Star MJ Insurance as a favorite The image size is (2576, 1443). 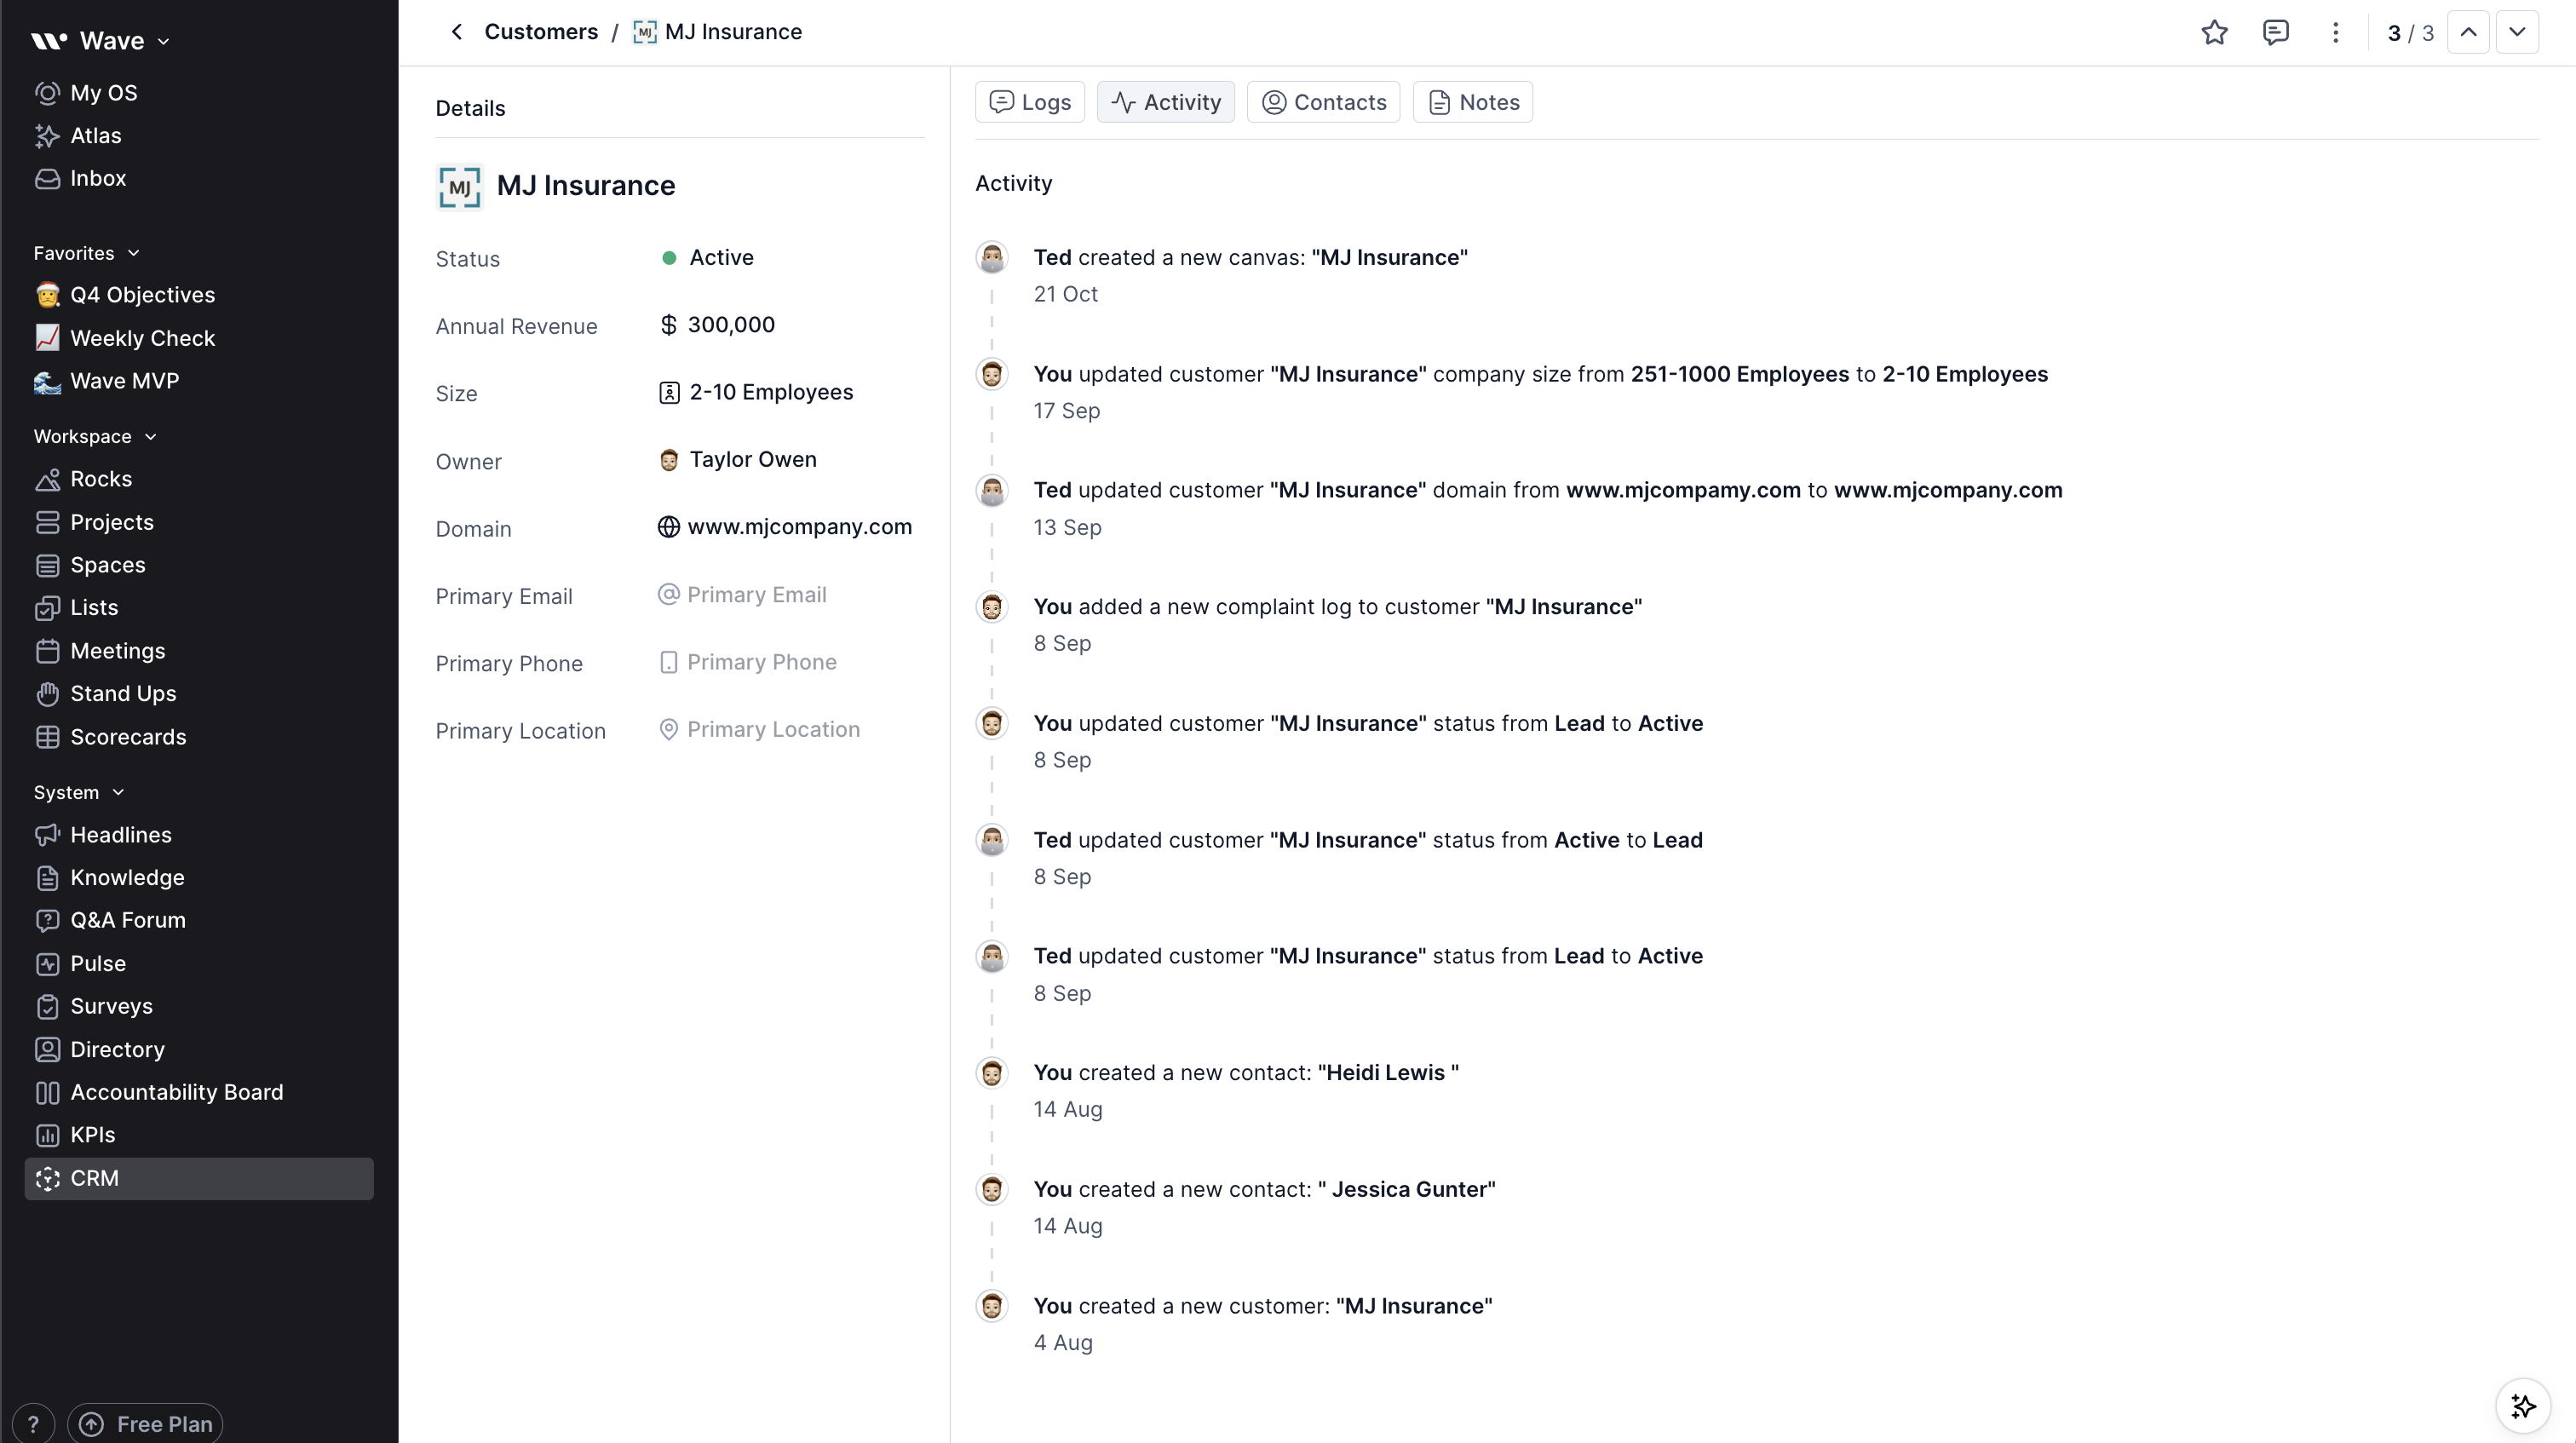click(x=2214, y=32)
